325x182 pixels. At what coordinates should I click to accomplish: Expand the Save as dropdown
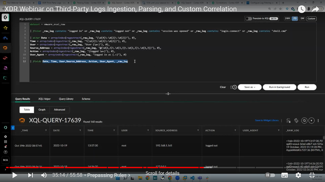[250, 87]
